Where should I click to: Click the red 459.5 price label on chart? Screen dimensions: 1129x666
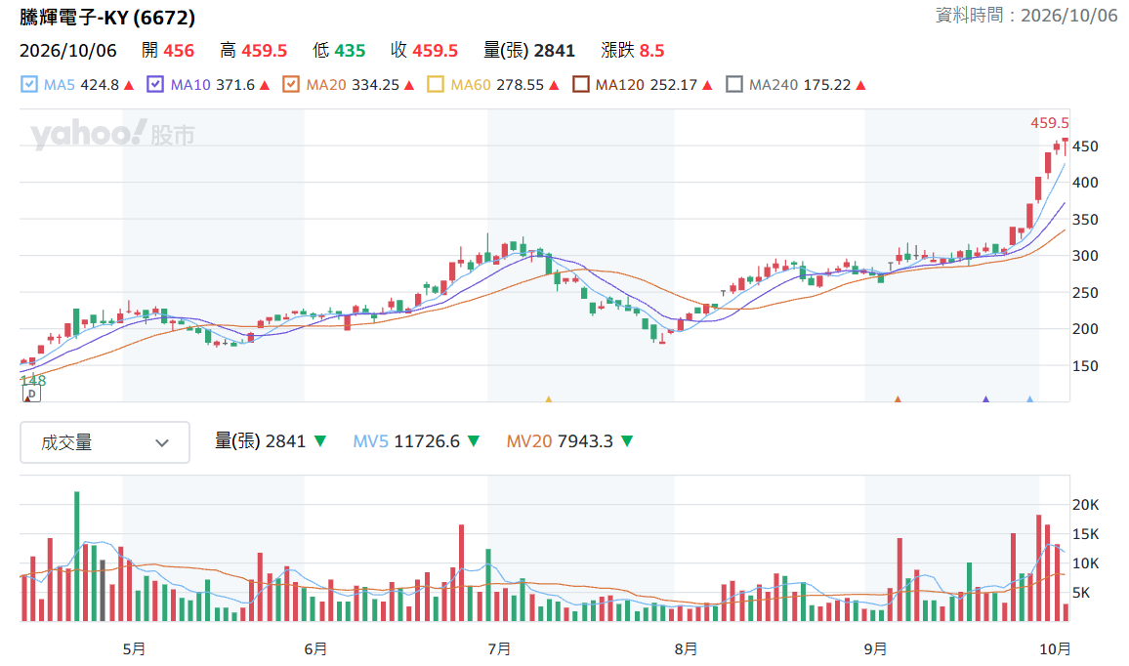click(1049, 123)
